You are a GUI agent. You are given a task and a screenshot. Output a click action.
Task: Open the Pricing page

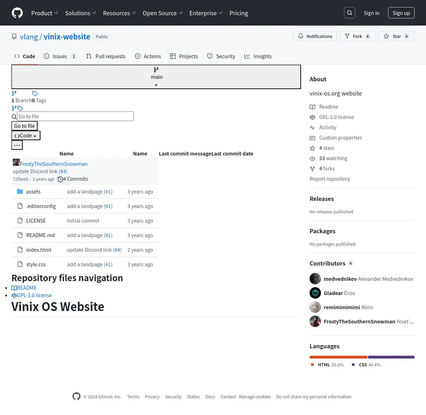pos(239,13)
